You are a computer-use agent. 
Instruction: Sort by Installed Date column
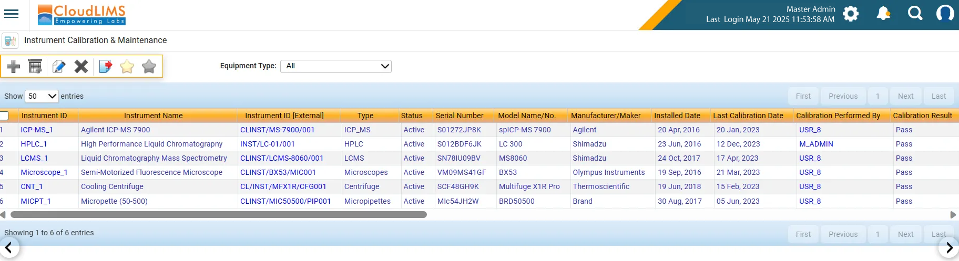pyautogui.click(x=677, y=116)
